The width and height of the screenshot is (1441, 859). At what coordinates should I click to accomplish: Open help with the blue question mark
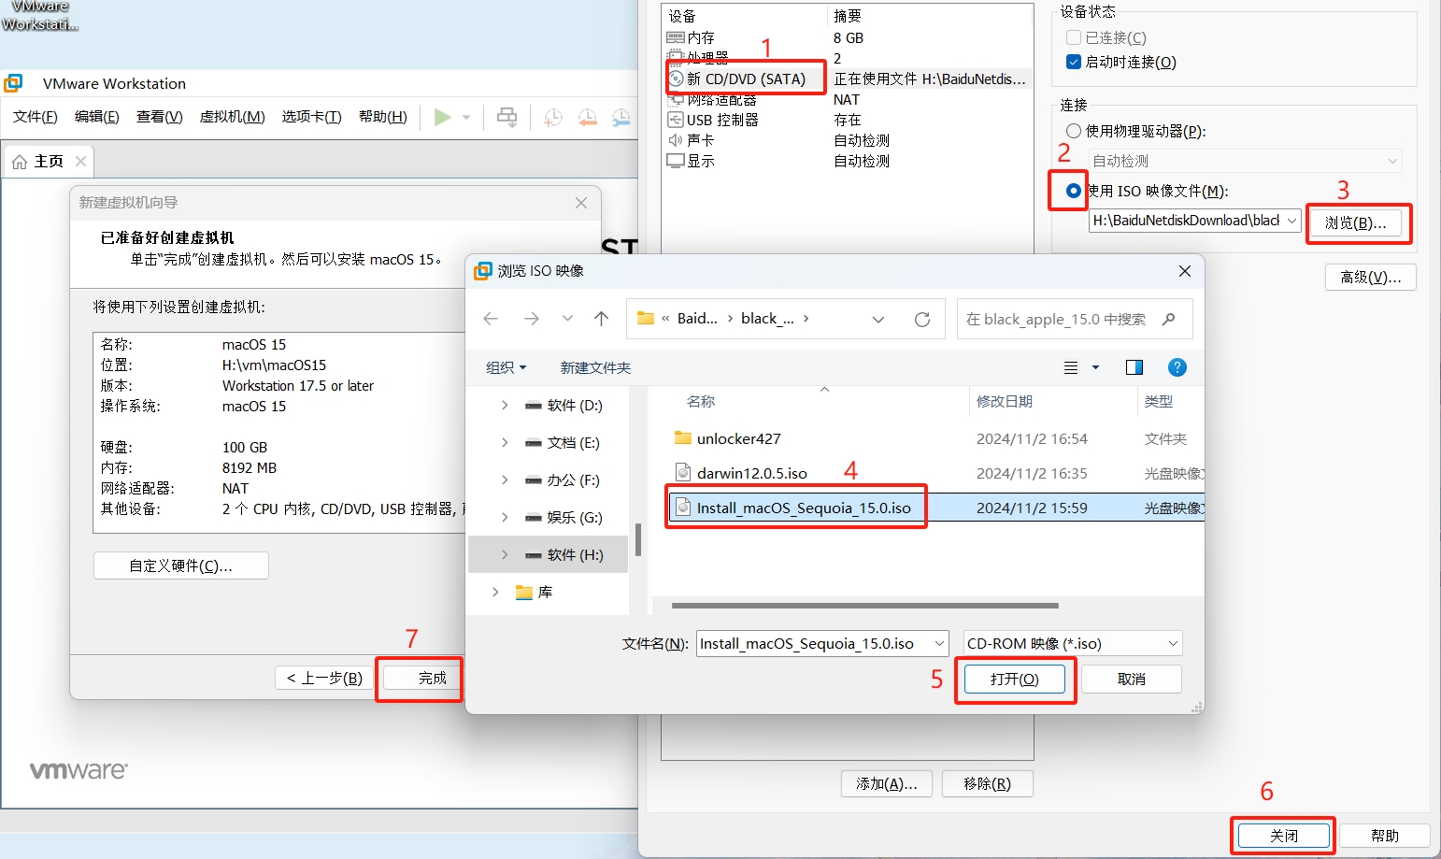pos(1177,367)
